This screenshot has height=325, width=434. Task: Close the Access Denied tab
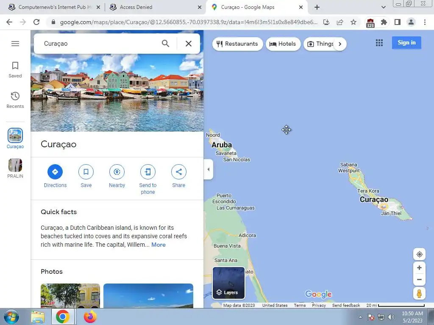tap(200, 8)
